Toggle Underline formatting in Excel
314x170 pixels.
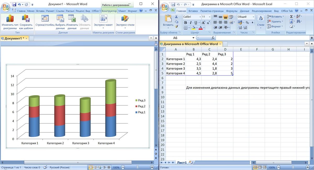click(196, 22)
